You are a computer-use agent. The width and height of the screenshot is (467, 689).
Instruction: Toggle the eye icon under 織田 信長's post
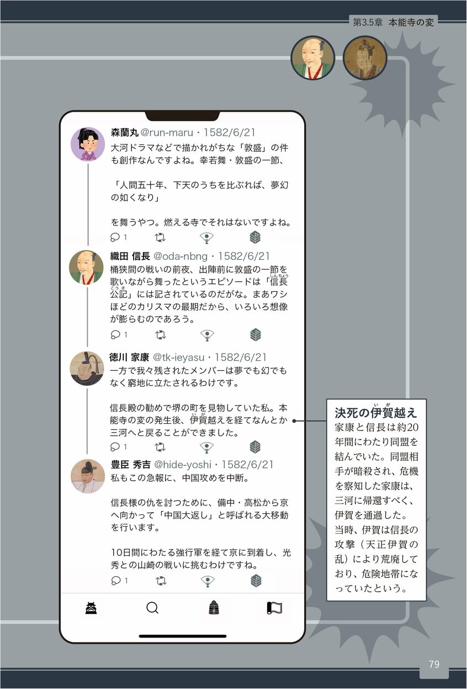click(x=206, y=335)
